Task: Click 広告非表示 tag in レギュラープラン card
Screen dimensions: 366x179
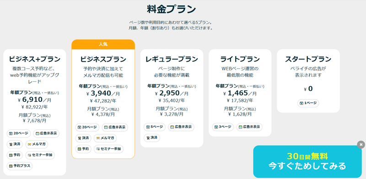Action: [x=181, y=127]
